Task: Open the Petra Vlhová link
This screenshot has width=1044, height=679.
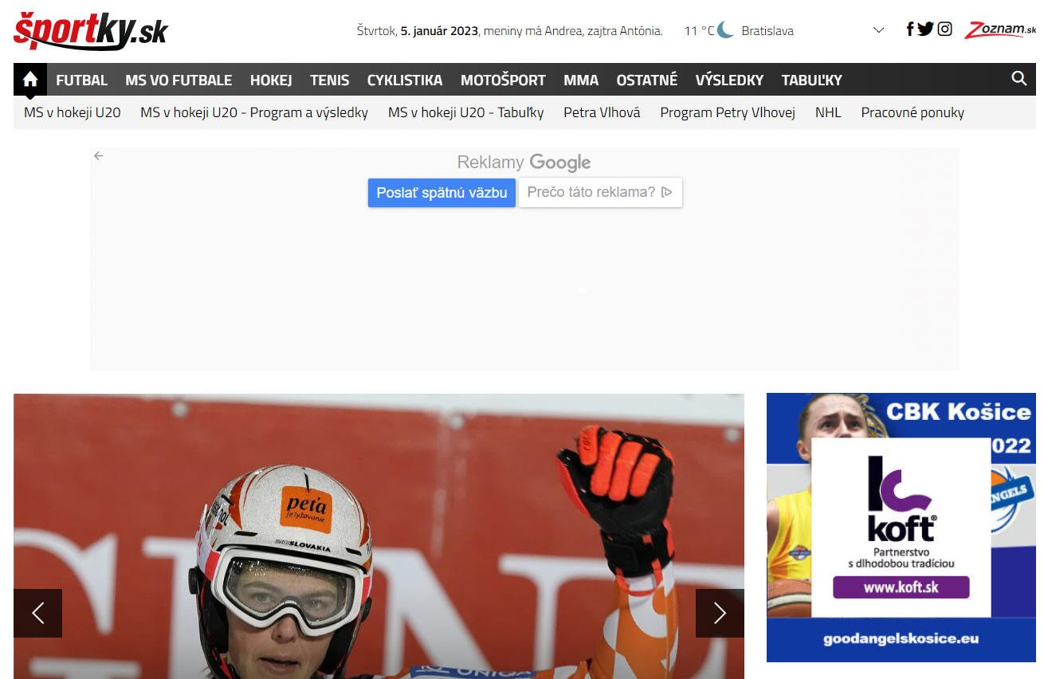Action: tap(602, 112)
